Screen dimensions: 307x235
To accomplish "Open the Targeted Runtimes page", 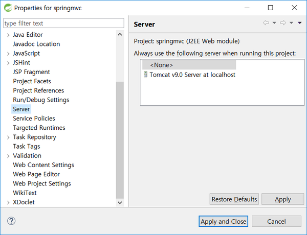I will 39,128.
